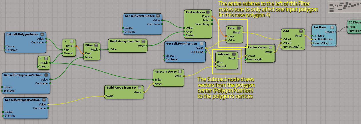Collapse the Get self.PolygonToVertices node via header icon
Image resolution: width=361 pixels, height=124 pixels.
[46, 75]
